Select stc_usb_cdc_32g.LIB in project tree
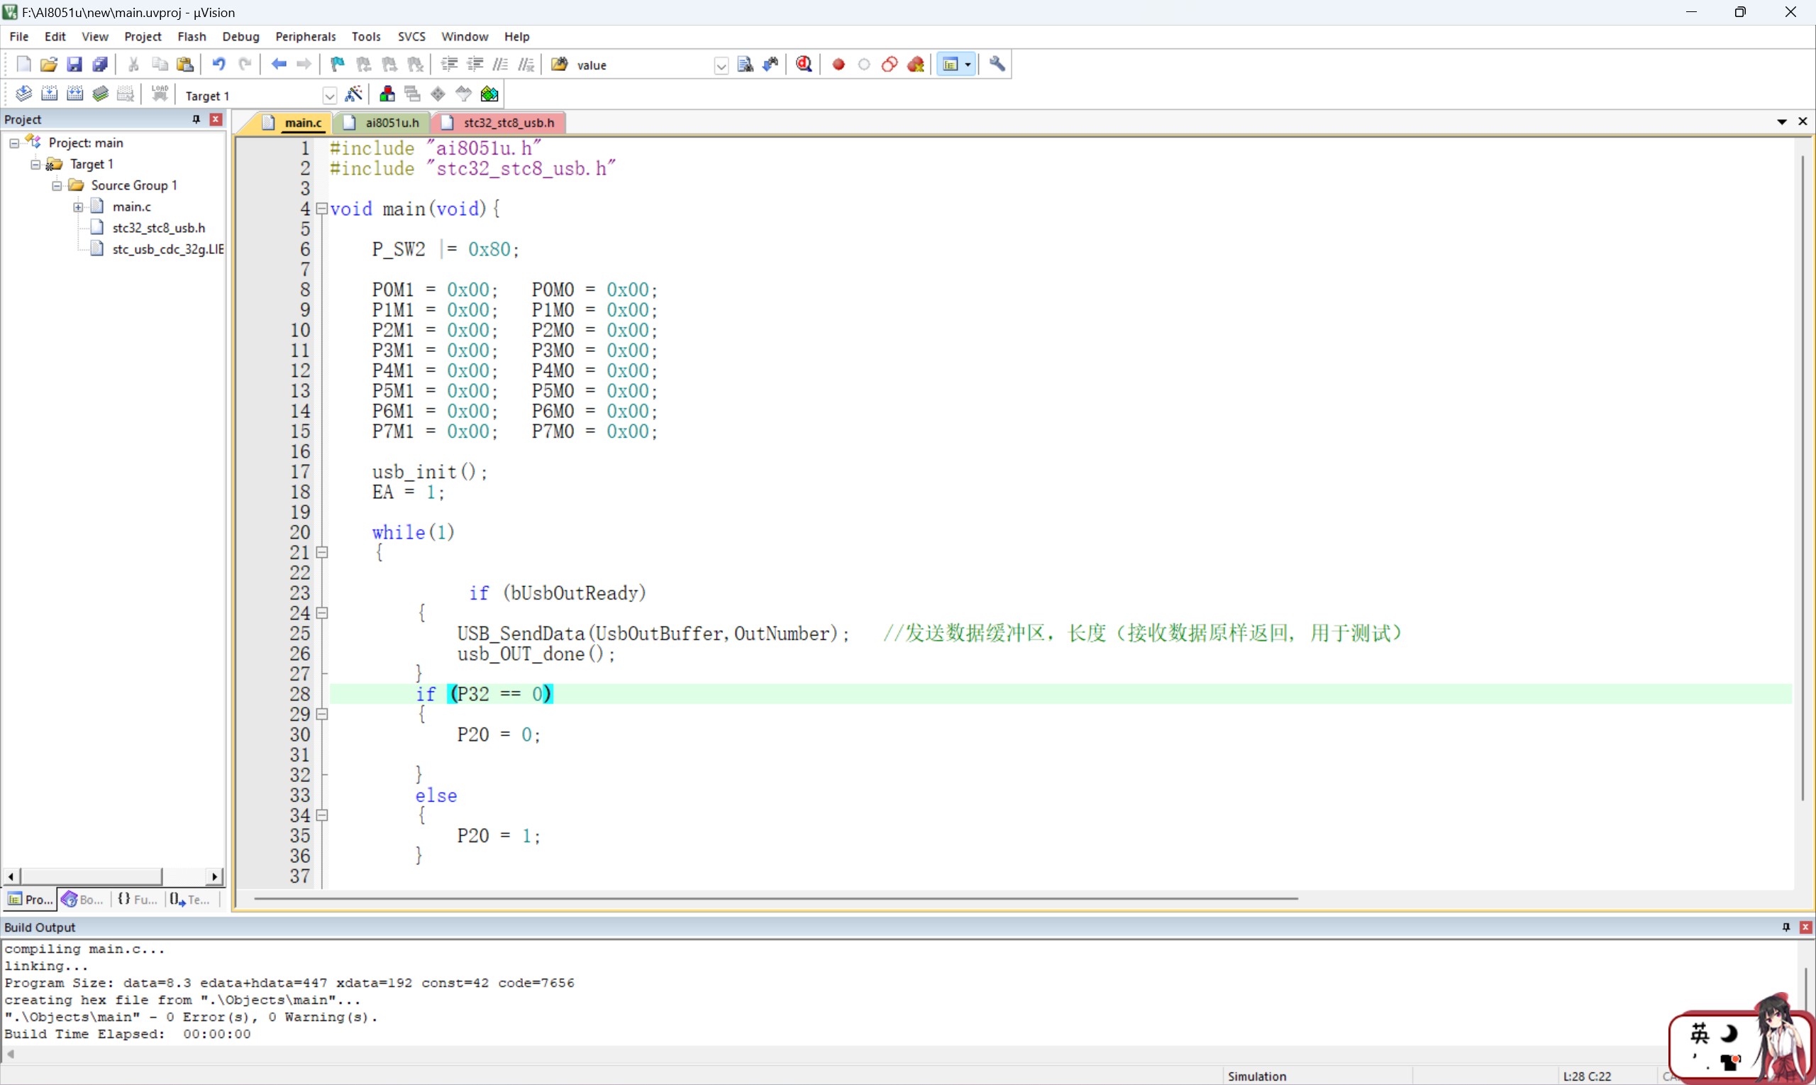1816x1085 pixels. [168, 249]
